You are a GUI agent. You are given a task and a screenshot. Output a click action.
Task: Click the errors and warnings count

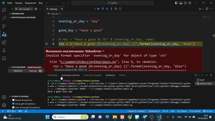11,111
